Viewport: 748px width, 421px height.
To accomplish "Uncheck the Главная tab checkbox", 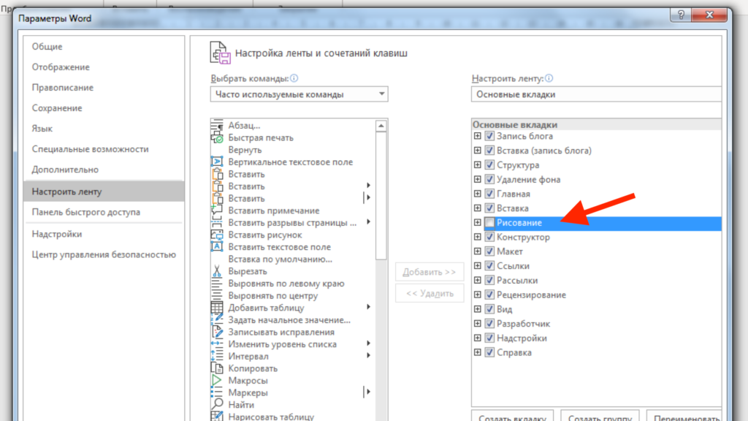I will tap(489, 194).
